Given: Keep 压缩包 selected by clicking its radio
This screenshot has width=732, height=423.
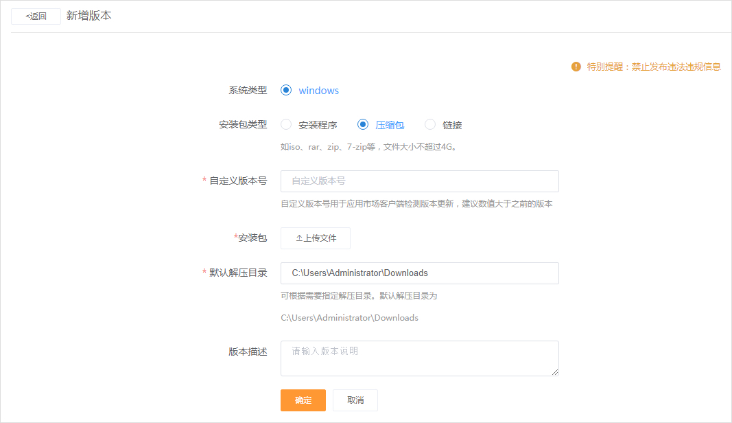Looking at the screenshot, I should pyautogui.click(x=363, y=124).
